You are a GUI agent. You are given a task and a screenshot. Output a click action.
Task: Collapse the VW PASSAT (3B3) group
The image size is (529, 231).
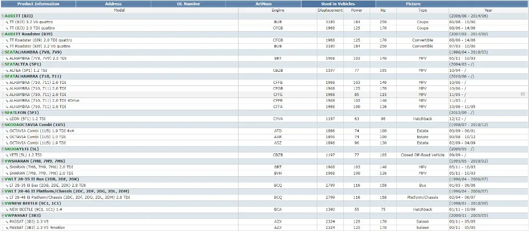(3, 216)
